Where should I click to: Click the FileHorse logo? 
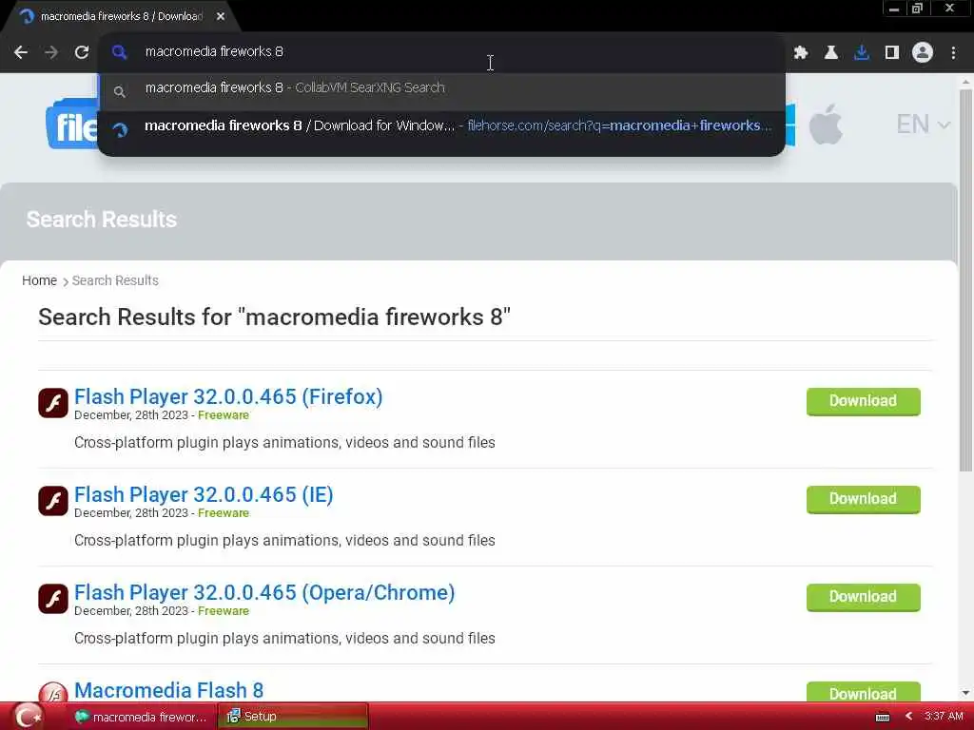[x=71, y=125]
